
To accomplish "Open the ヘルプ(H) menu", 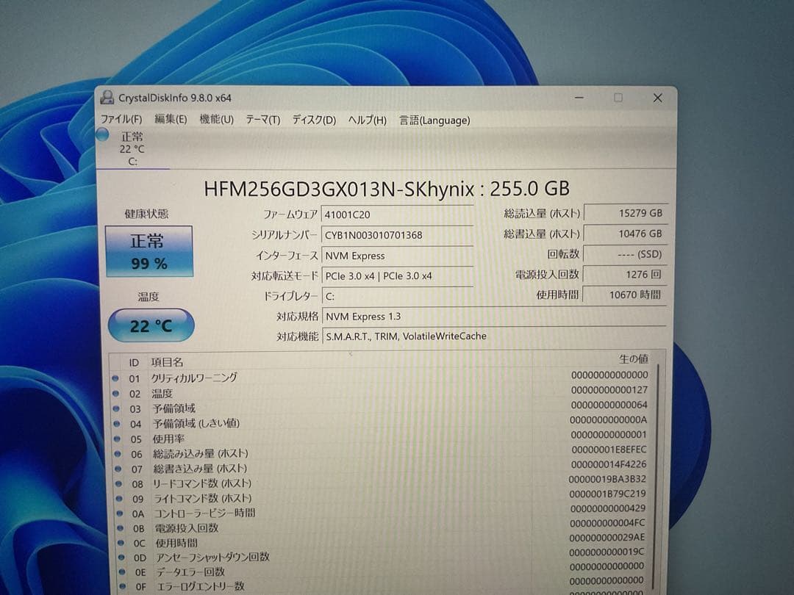I will (x=367, y=120).
